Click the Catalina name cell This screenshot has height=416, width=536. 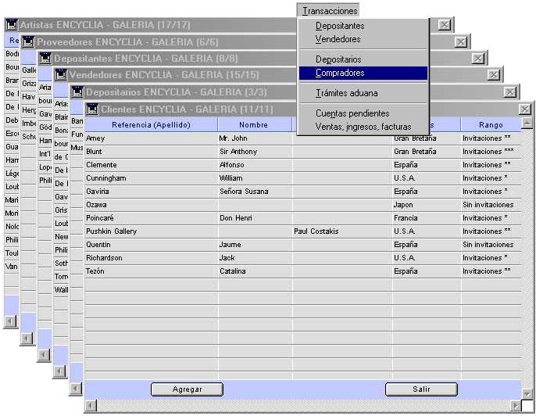pyautogui.click(x=255, y=271)
